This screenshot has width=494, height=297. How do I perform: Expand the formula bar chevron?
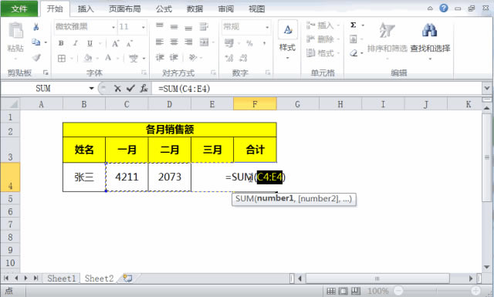[487, 89]
